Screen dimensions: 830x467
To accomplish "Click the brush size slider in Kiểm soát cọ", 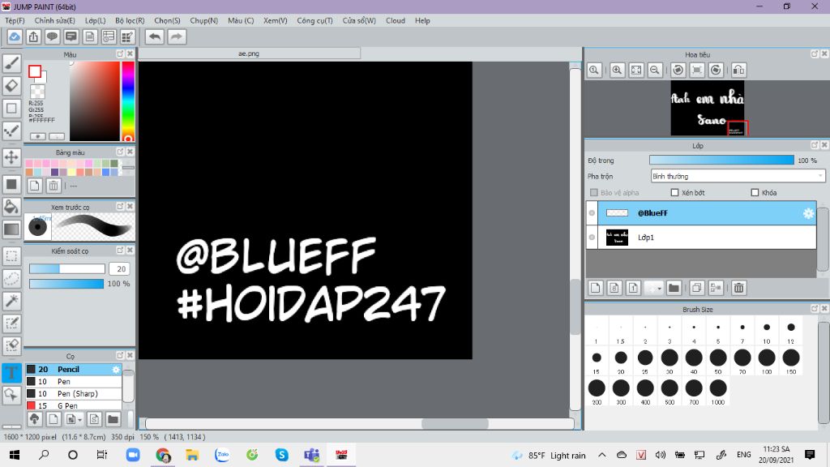I will (66, 269).
